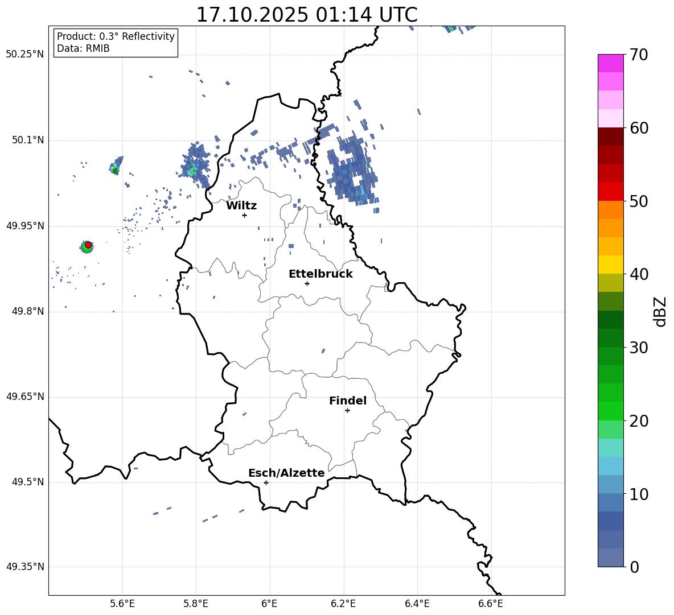
Task: Click the colorbar 20 tick label
Action: (x=639, y=420)
